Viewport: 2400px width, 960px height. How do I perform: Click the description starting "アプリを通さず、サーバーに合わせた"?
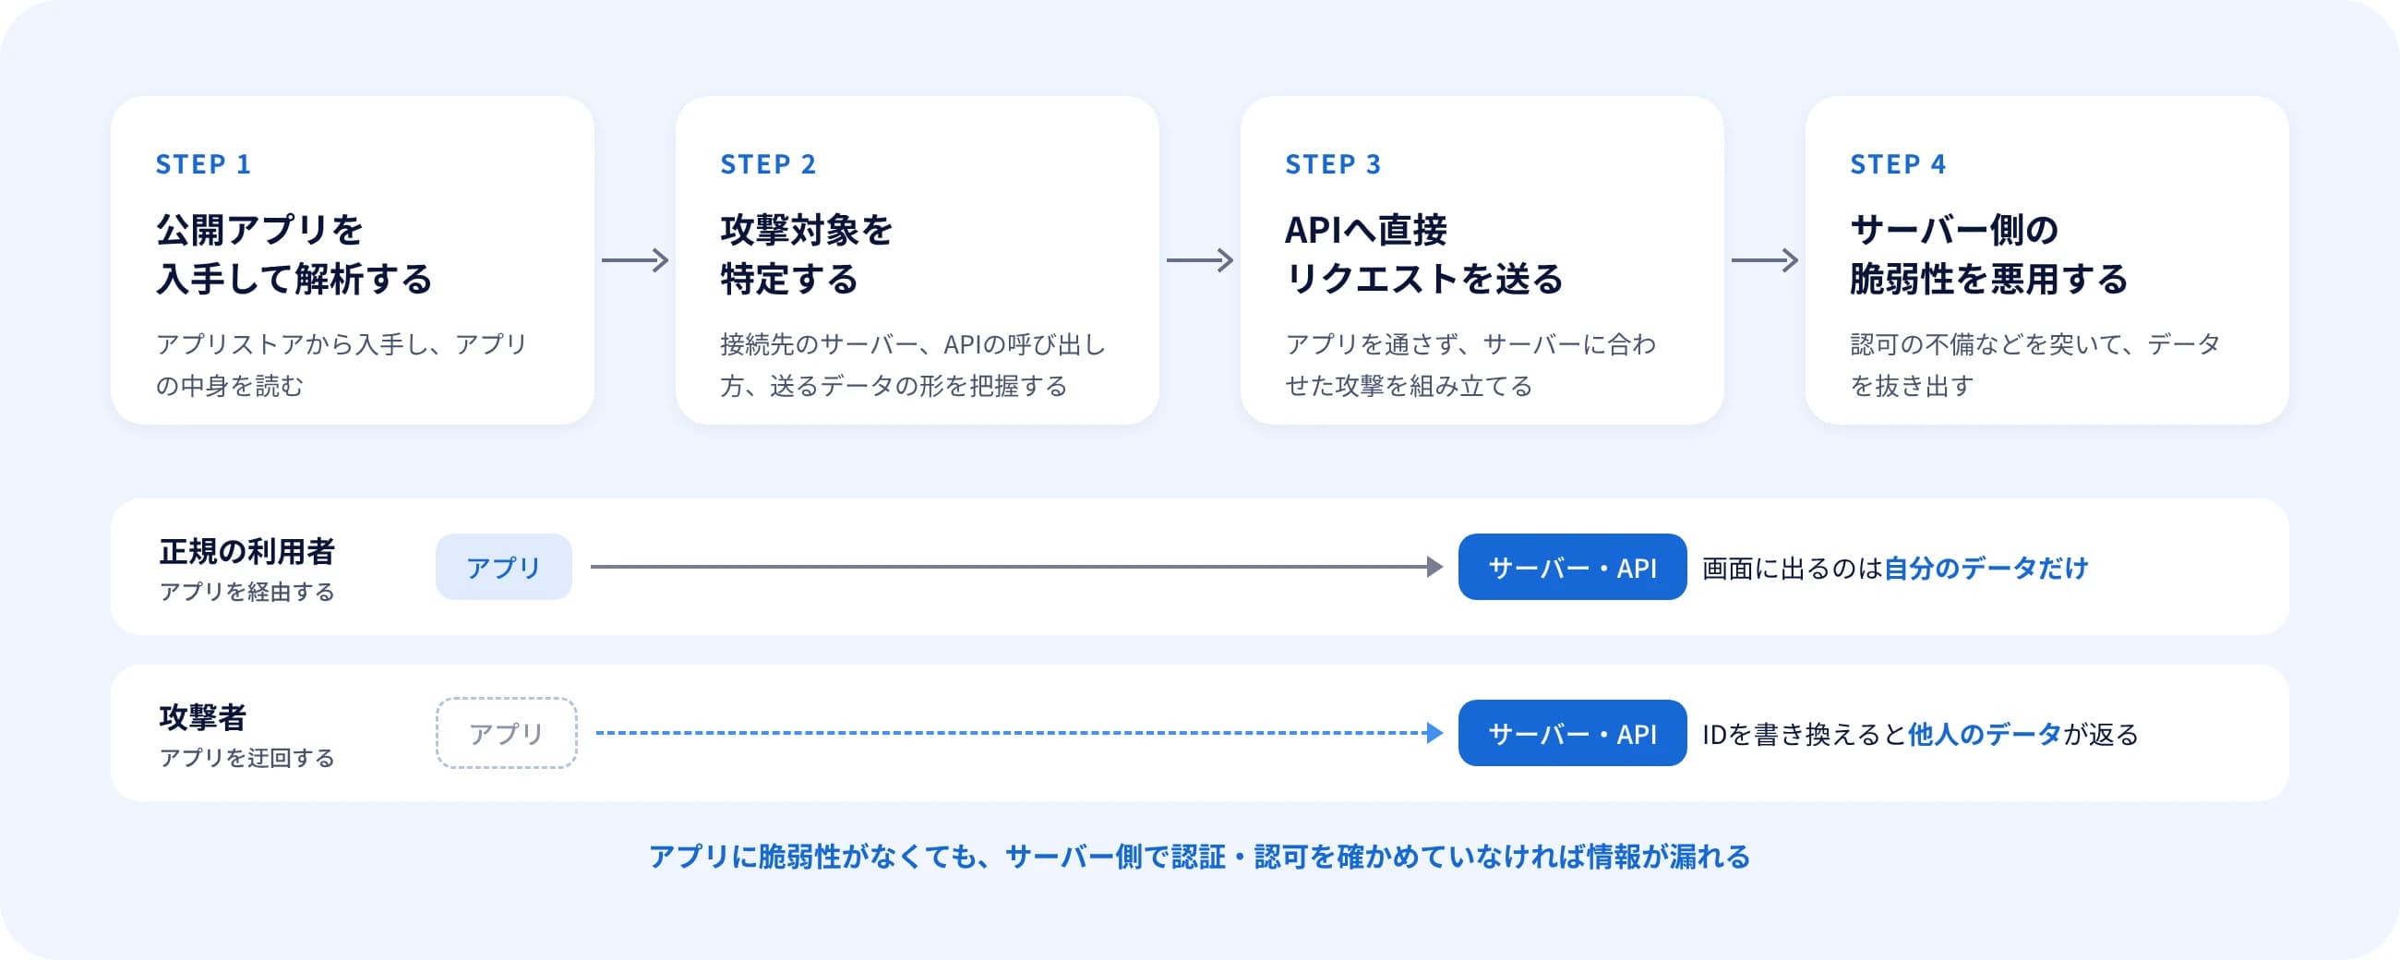coord(1471,365)
